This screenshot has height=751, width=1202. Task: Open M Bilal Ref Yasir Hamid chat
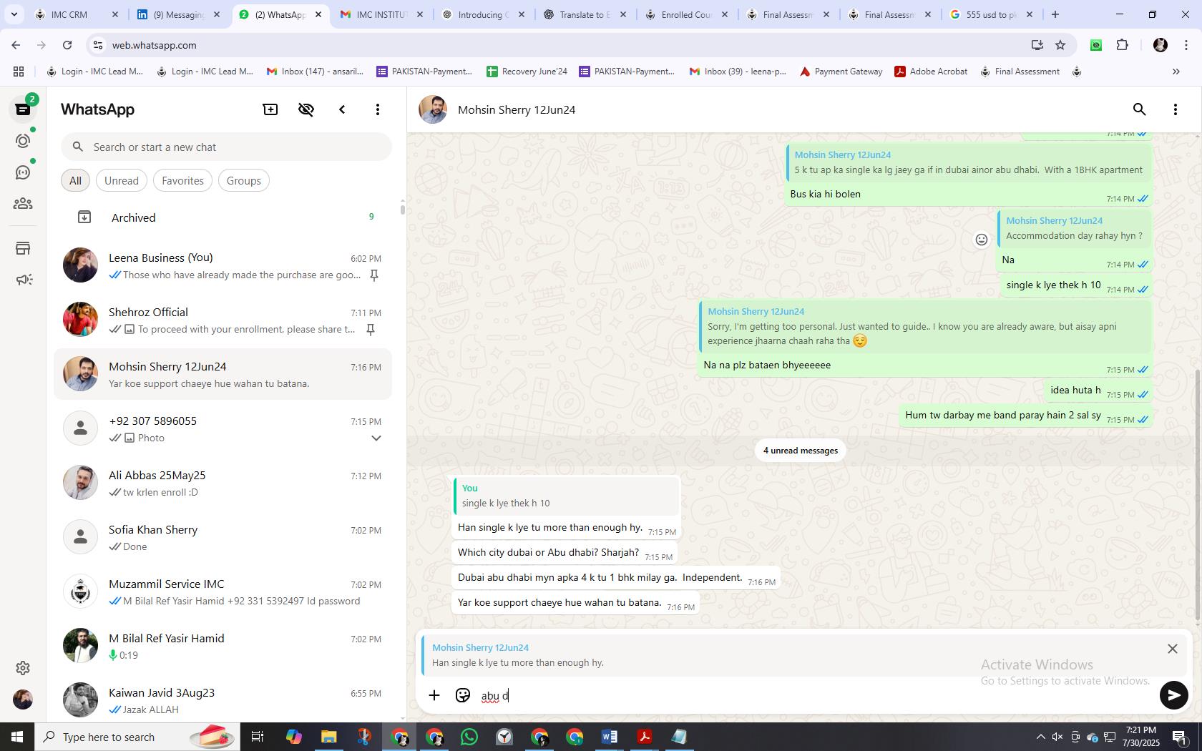[223, 646]
